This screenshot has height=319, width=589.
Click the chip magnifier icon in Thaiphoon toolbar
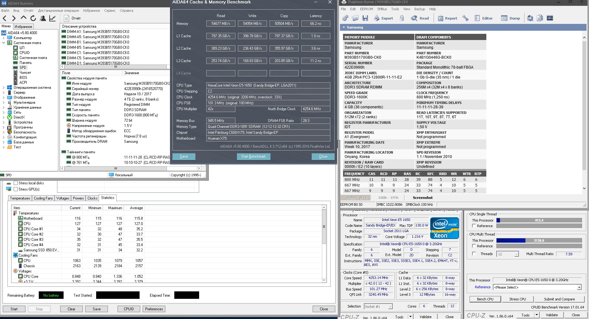[530, 18]
